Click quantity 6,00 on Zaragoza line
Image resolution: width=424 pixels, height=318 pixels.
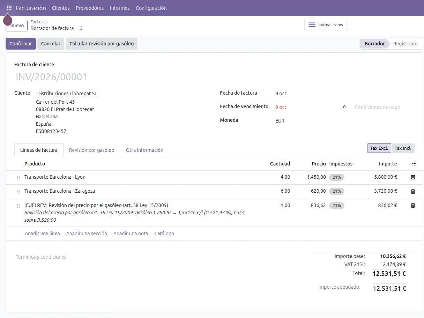tap(285, 191)
